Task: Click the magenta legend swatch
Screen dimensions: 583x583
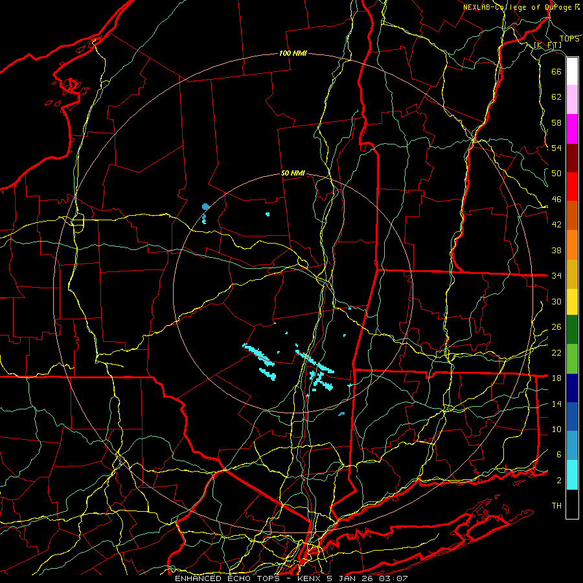Action: 572,129
